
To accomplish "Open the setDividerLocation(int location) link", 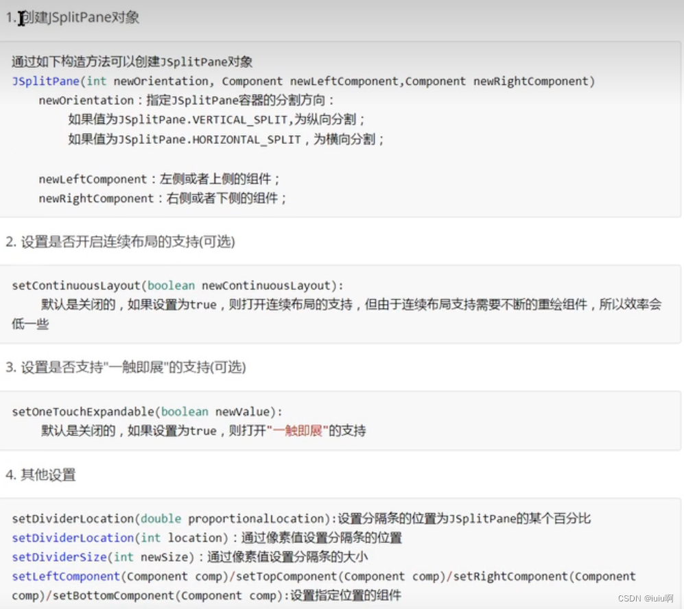I will [x=72, y=538].
